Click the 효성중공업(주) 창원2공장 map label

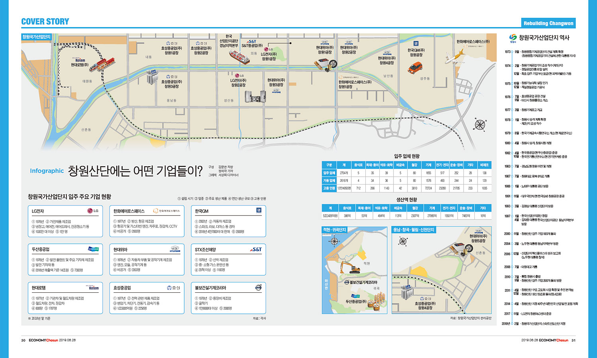tap(201, 50)
